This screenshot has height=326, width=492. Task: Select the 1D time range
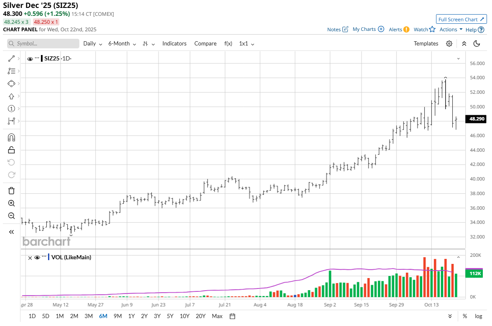32,316
